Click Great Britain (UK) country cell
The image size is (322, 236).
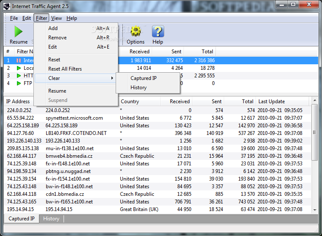pos(139,209)
